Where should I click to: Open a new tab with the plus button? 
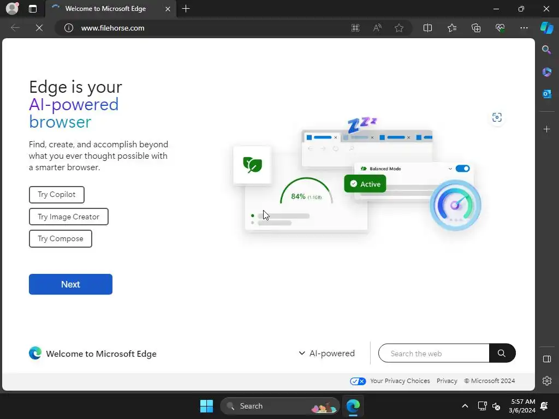[x=186, y=9]
